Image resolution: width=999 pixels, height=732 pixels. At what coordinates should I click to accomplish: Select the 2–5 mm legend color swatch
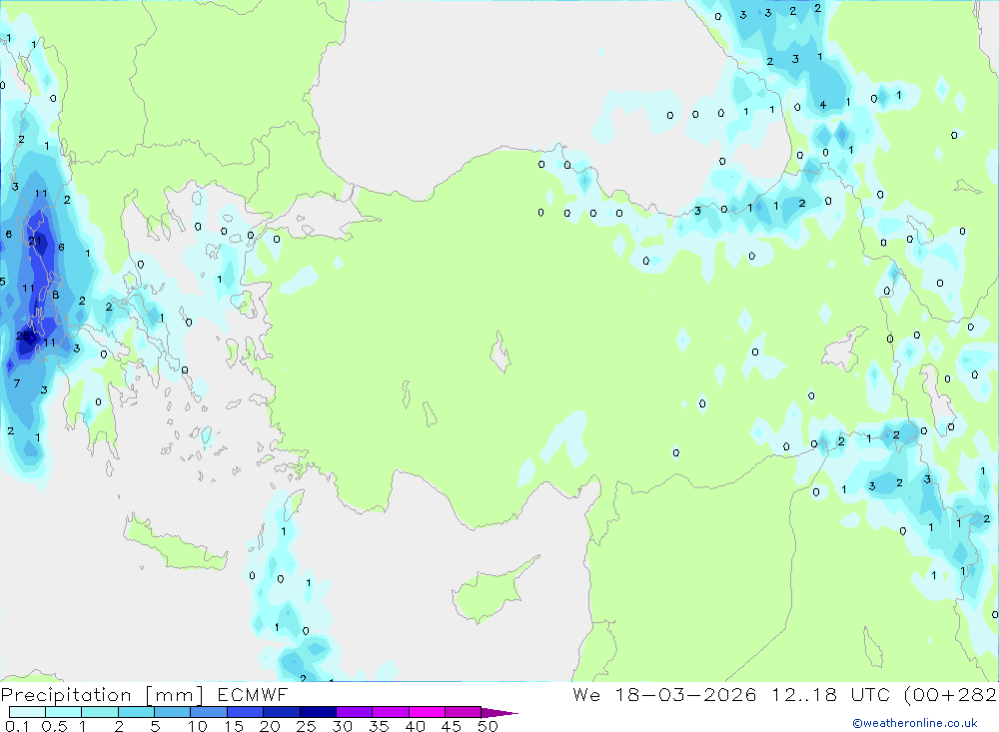136,712
